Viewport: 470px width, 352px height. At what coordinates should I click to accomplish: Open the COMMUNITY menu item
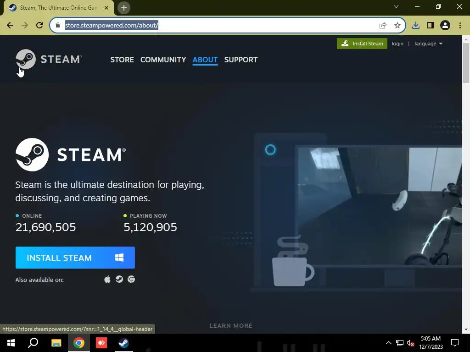pos(163,60)
